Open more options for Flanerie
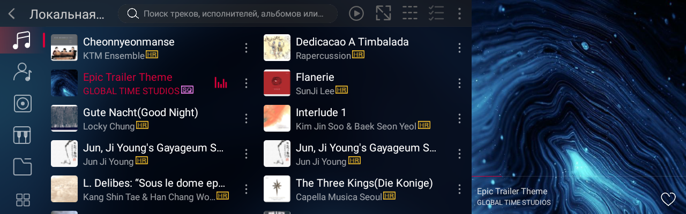The height and width of the screenshot is (214, 686). tap(459, 83)
